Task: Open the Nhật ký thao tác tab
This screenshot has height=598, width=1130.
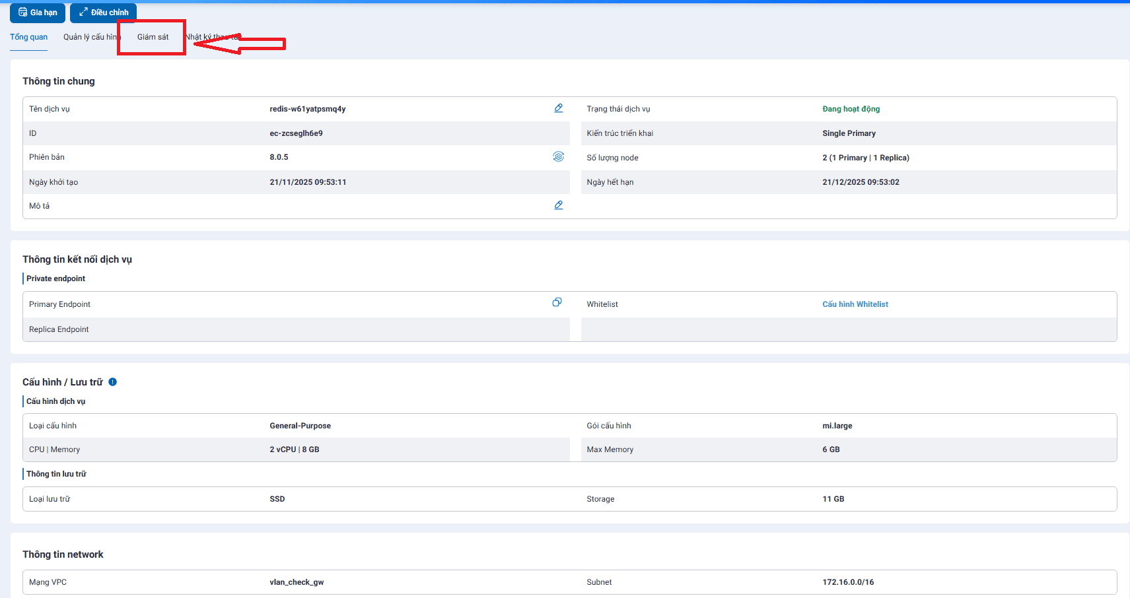Action: click(x=211, y=37)
